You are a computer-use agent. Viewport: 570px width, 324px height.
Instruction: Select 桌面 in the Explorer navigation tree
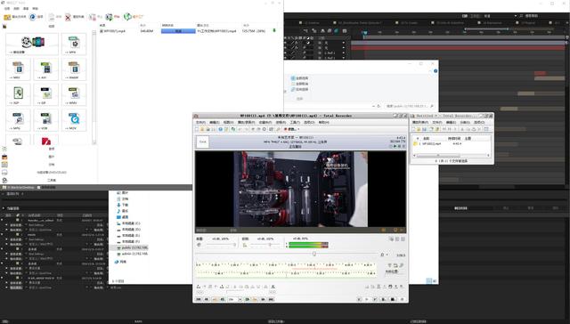point(123,217)
